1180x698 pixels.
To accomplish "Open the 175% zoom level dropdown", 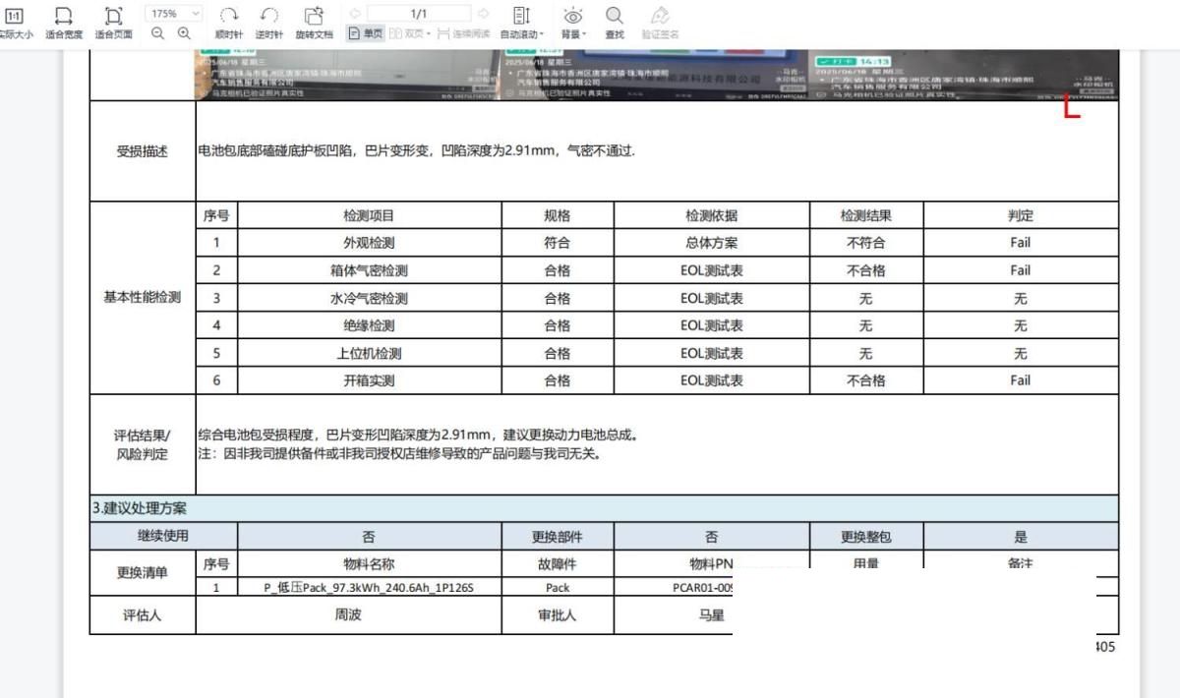I will pos(173,14).
